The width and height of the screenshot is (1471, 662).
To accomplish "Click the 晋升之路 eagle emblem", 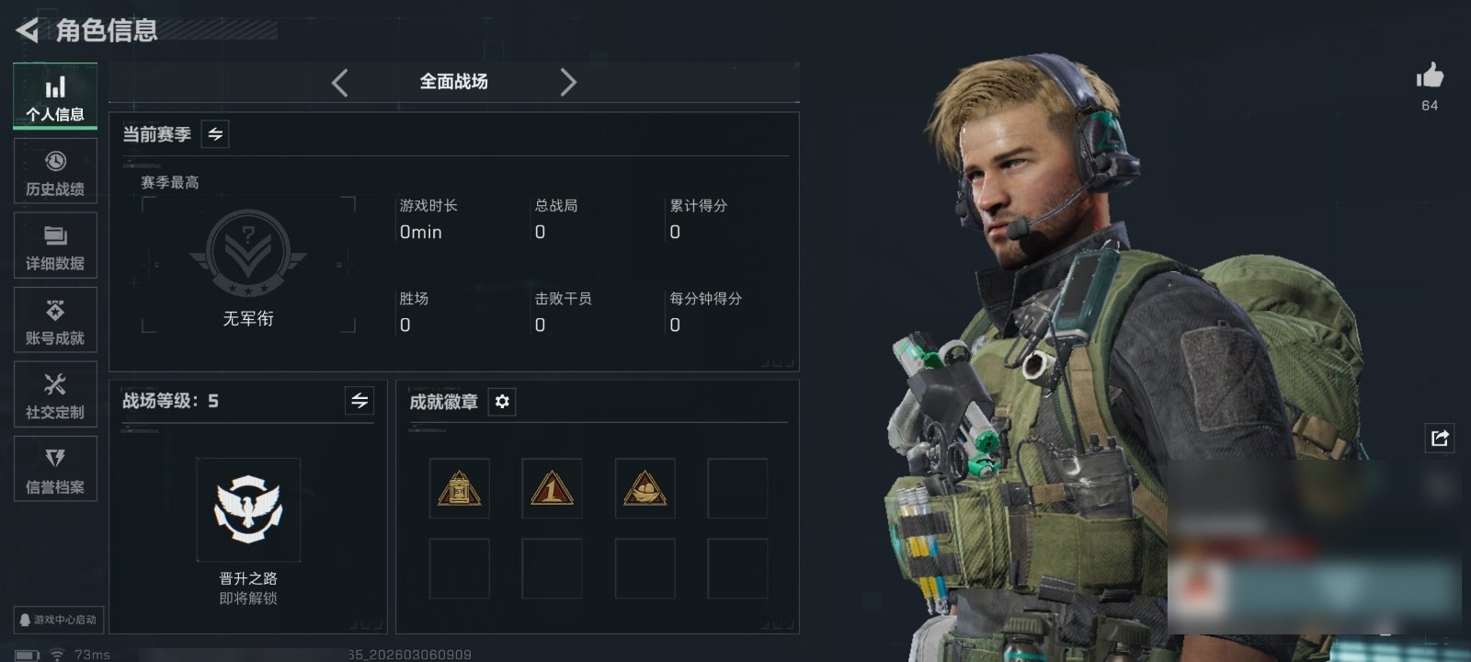I will (x=248, y=509).
